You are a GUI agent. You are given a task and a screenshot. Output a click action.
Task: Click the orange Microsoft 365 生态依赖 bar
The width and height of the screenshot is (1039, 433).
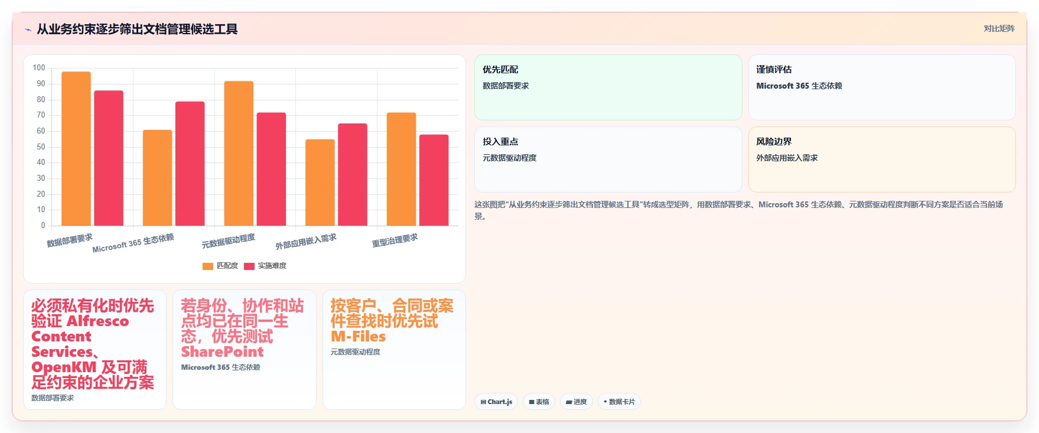tap(158, 178)
